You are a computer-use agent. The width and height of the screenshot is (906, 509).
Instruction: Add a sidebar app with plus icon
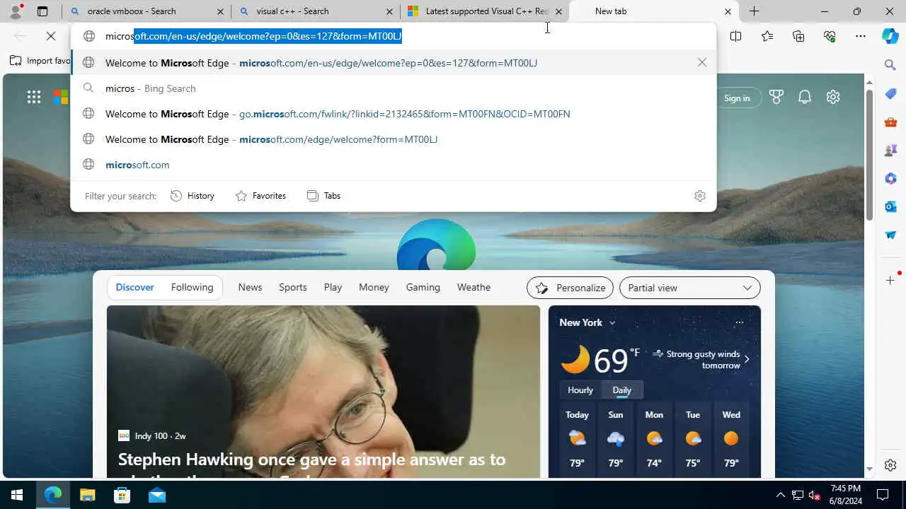[890, 281]
